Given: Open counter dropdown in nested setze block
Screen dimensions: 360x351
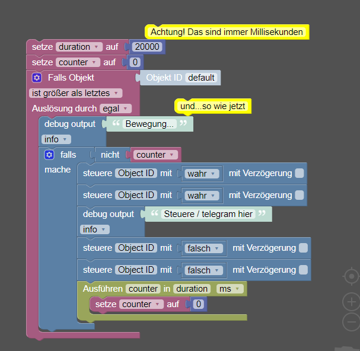Looking at the screenshot, I should coord(141,304).
